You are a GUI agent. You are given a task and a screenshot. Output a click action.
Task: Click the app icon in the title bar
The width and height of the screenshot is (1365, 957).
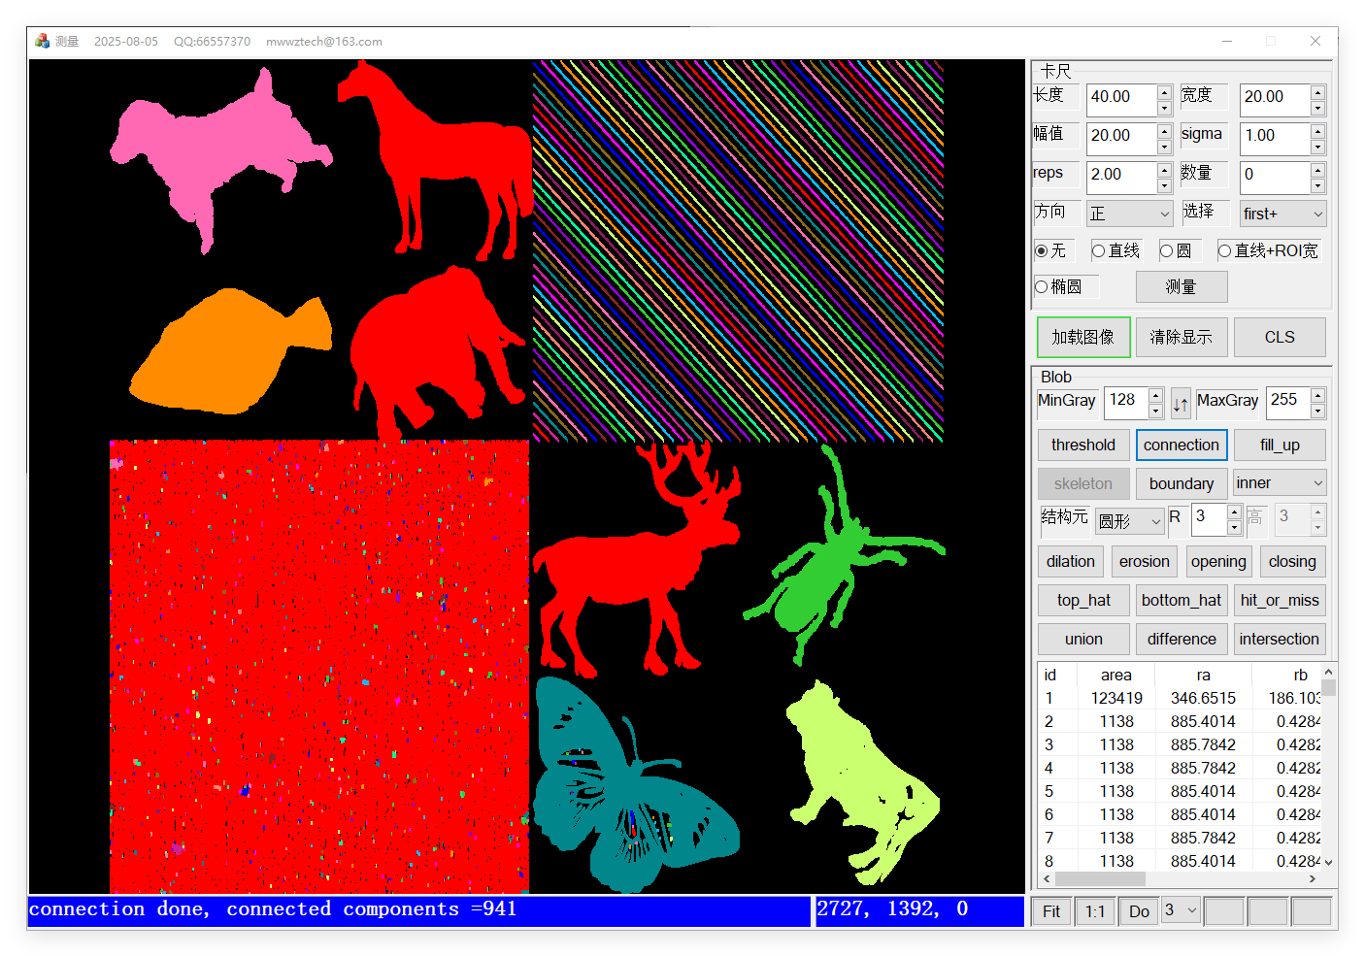(x=42, y=41)
